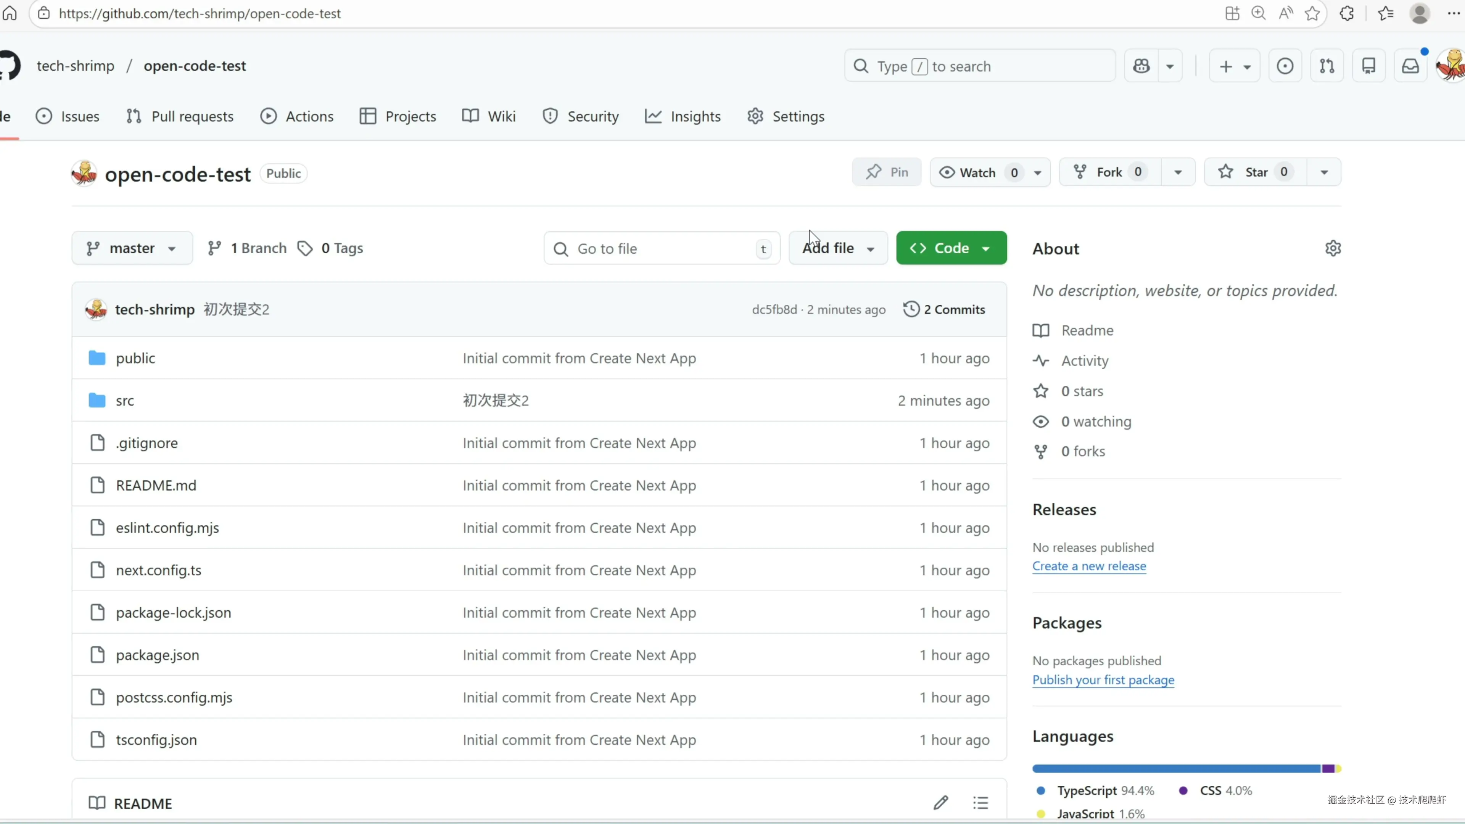Open the Copilot icon in header
This screenshot has height=824, width=1465.
1141,66
